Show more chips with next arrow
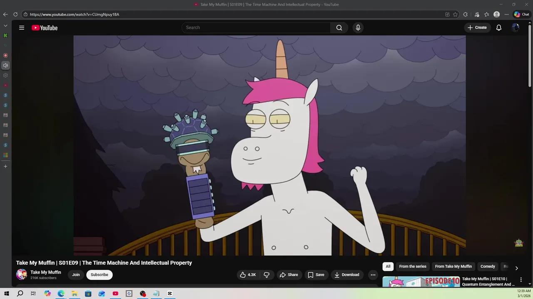Image resolution: width=533 pixels, height=299 pixels. [516, 268]
